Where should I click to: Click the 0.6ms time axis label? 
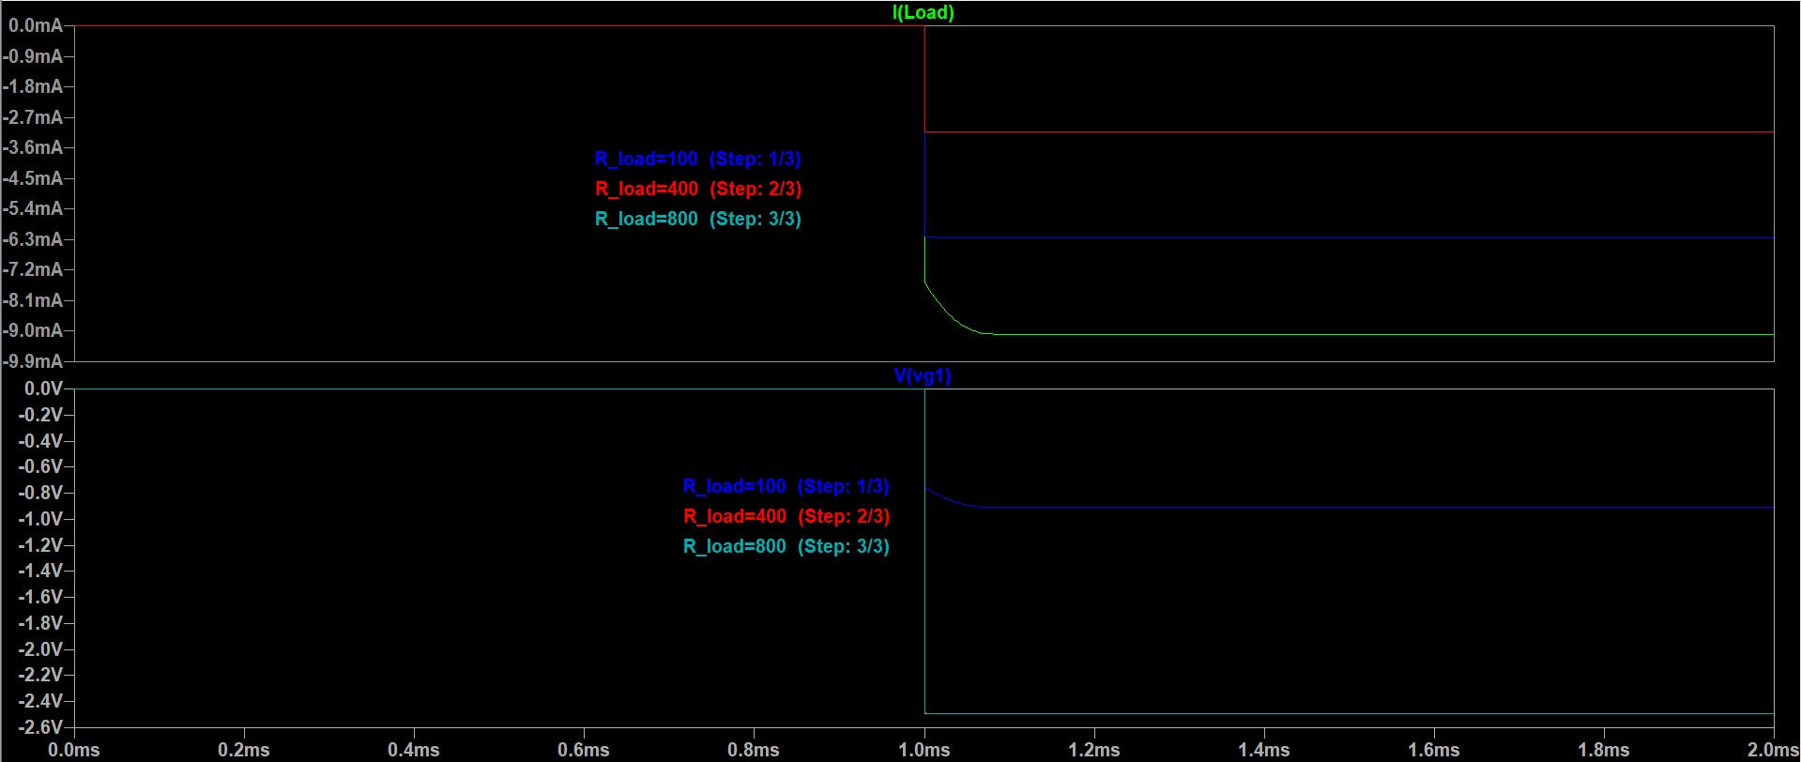tap(584, 750)
